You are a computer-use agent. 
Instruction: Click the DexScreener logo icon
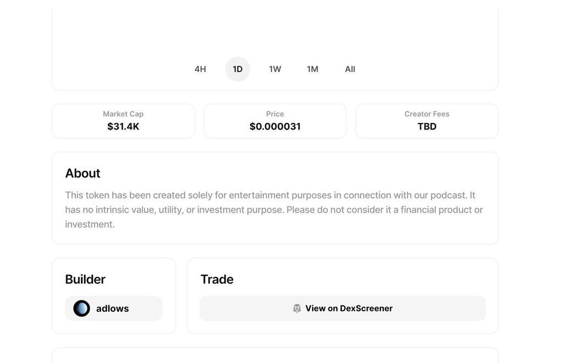tap(297, 309)
